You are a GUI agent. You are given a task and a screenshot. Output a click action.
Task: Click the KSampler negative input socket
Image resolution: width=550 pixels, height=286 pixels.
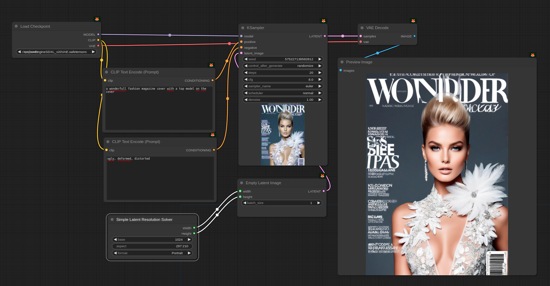coord(241,47)
